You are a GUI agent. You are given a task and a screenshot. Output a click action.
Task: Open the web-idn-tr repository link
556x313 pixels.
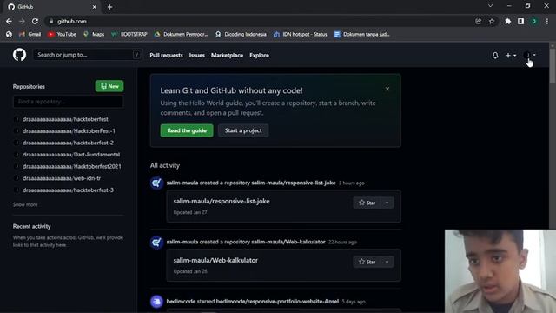[62, 178]
